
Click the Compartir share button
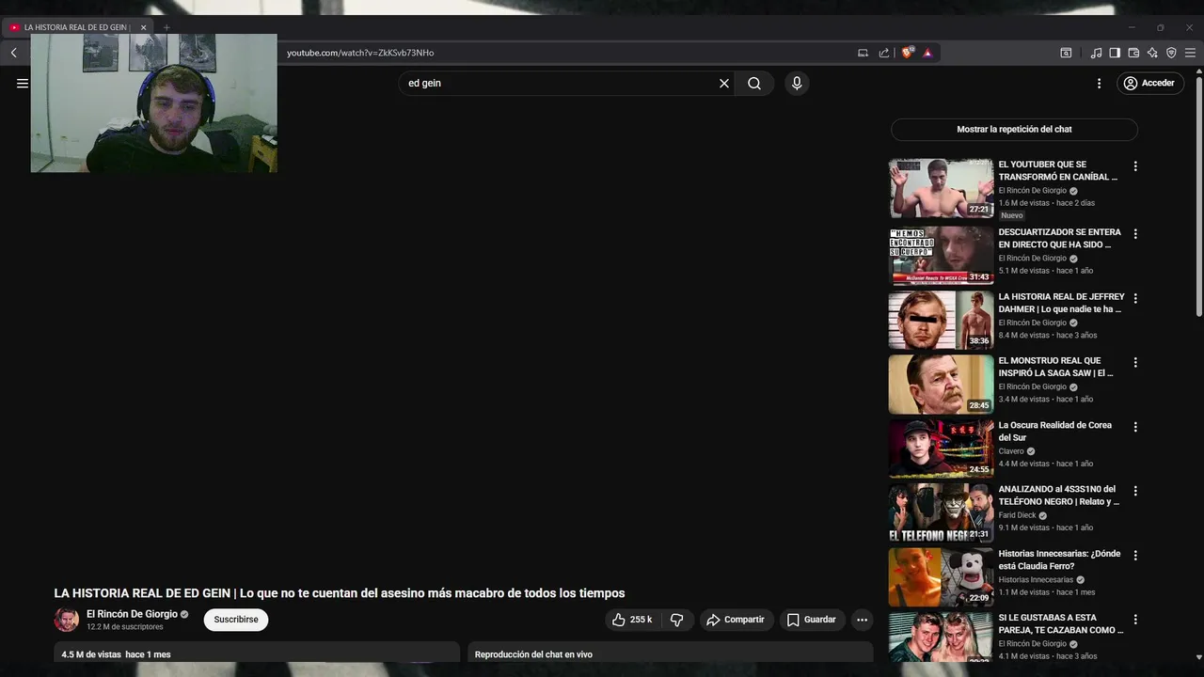pos(736,620)
